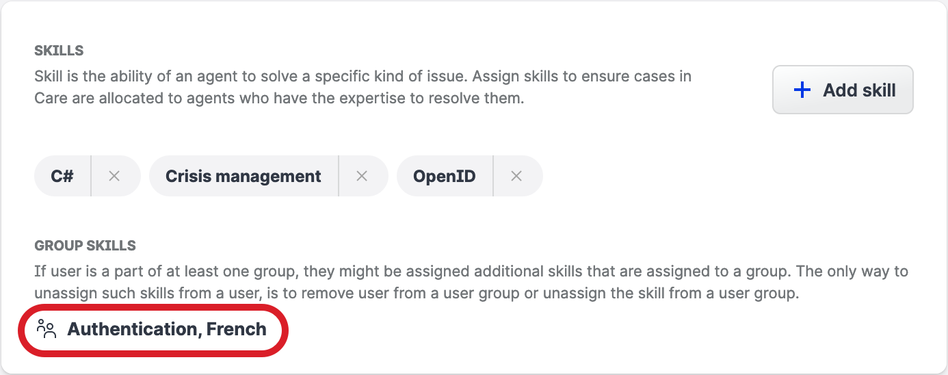Remove the OpenID skill

pos(516,177)
